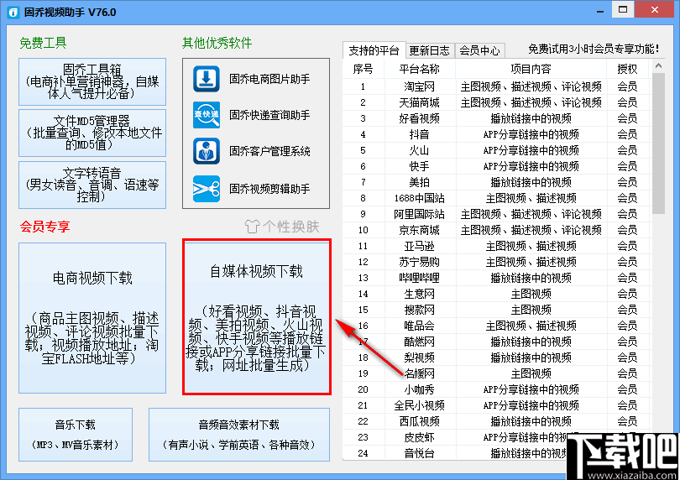Select the 天猫商城 row

coord(497,102)
